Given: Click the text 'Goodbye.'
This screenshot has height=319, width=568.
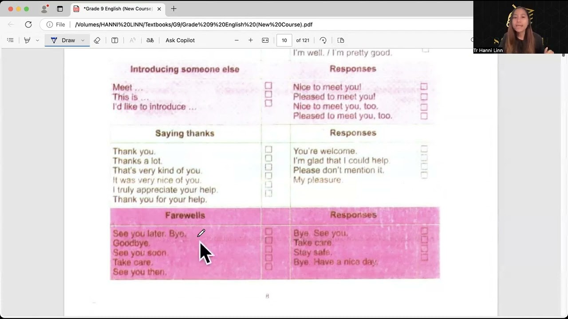Looking at the screenshot, I should click(x=131, y=243).
